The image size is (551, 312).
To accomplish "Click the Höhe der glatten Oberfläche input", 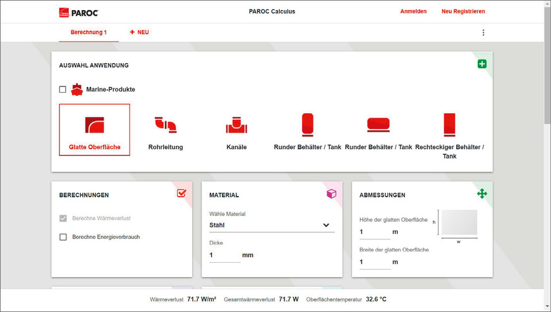I will point(375,232).
